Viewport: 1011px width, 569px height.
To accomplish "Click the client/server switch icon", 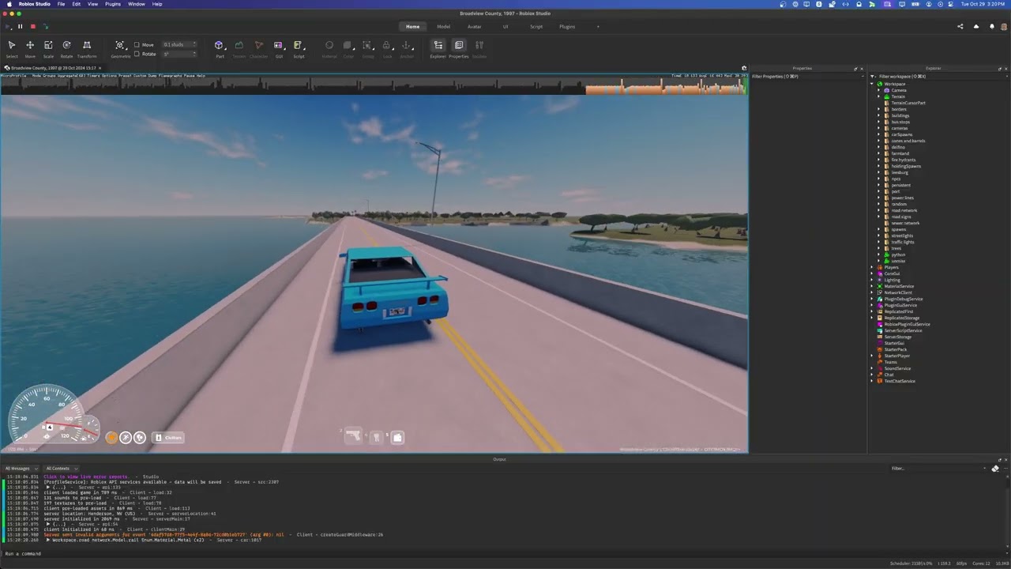I will pos(45,27).
